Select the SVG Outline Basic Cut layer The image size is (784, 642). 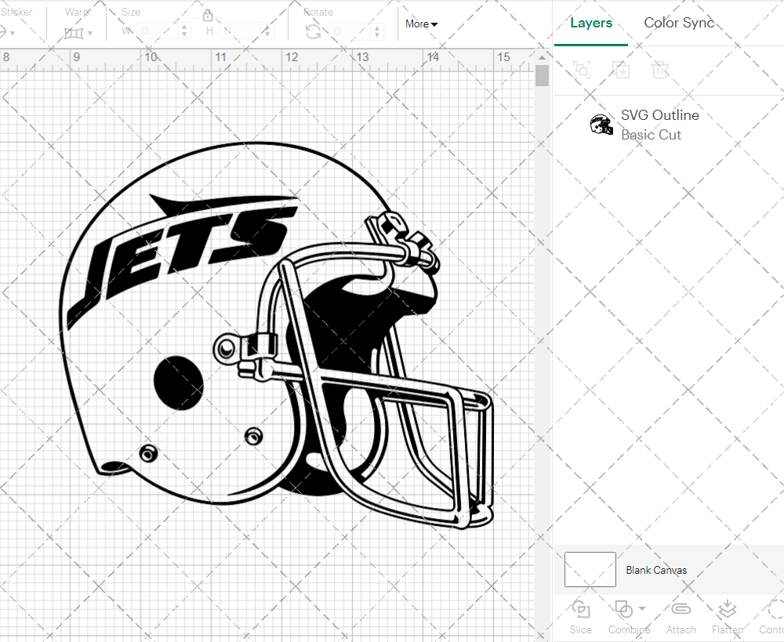point(659,124)
